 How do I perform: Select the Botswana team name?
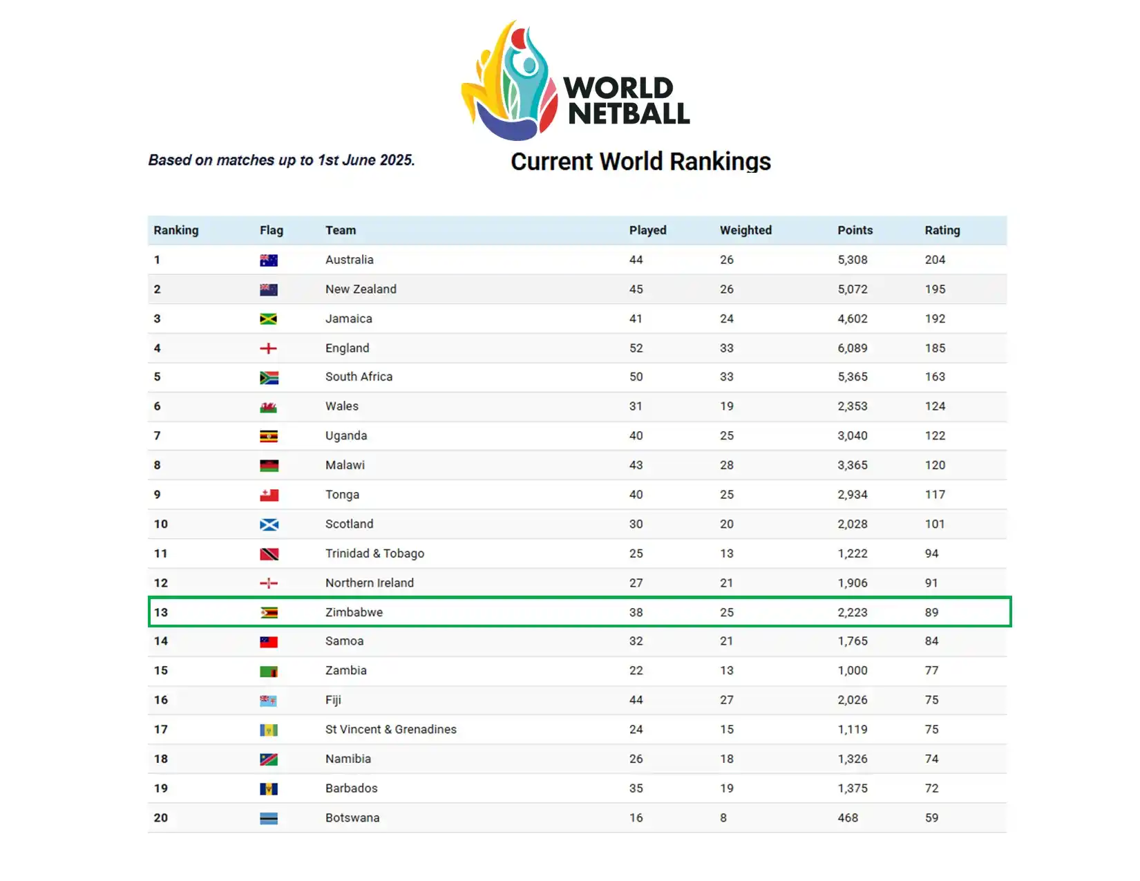click(352, 818)
